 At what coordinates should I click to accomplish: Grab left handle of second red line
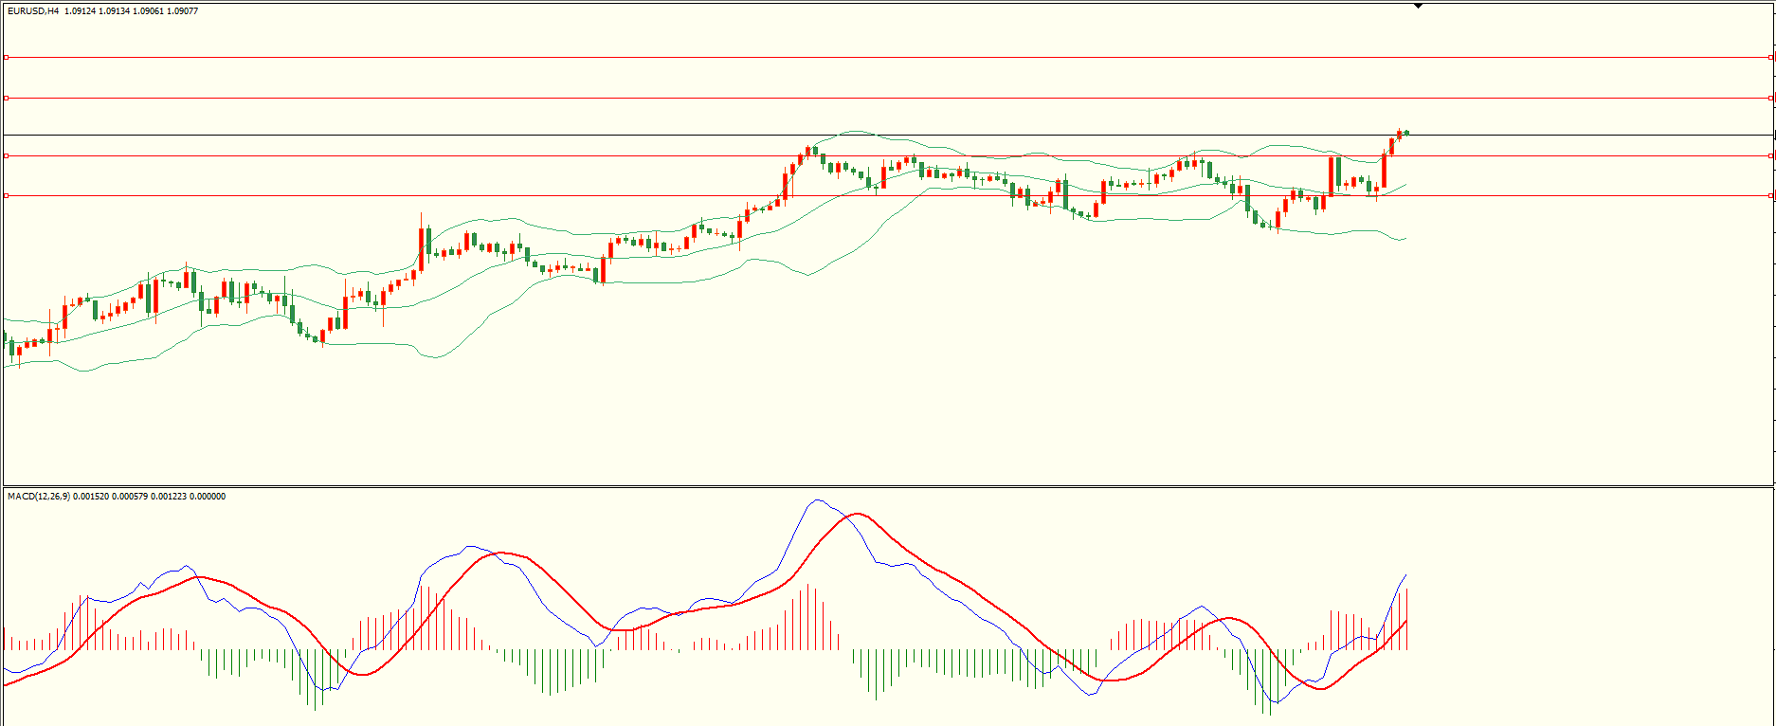click(6, 98)
